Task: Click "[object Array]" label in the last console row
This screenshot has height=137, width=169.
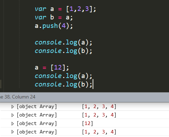Action: pos(37,132)
